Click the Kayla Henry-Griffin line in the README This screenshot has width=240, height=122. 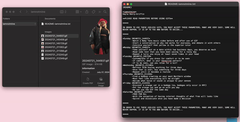pyautogui.click(x=133, y=14)
